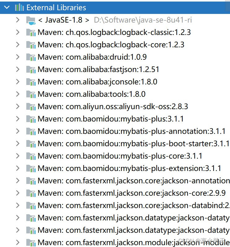The height and width of the screenshot is (247, 230).
Task: Click library icon of fastjson:1.2.51
Action: [x=31, y=70]
